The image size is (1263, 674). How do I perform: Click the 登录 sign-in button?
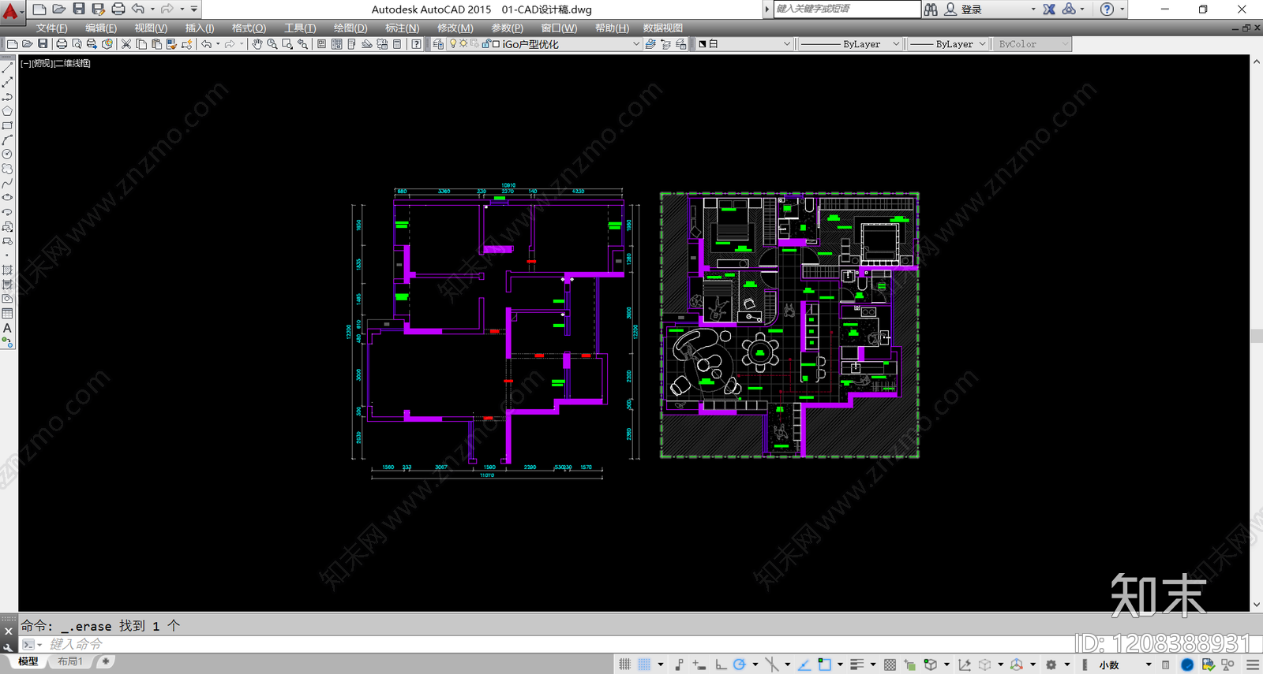(x=972, y=9)
